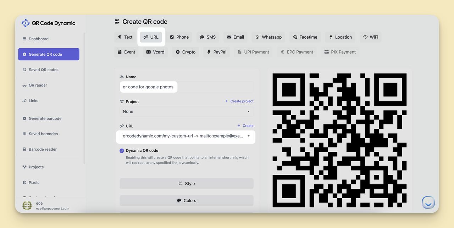Choose the SMS QR type
The image size is (454, 228).
208,37
